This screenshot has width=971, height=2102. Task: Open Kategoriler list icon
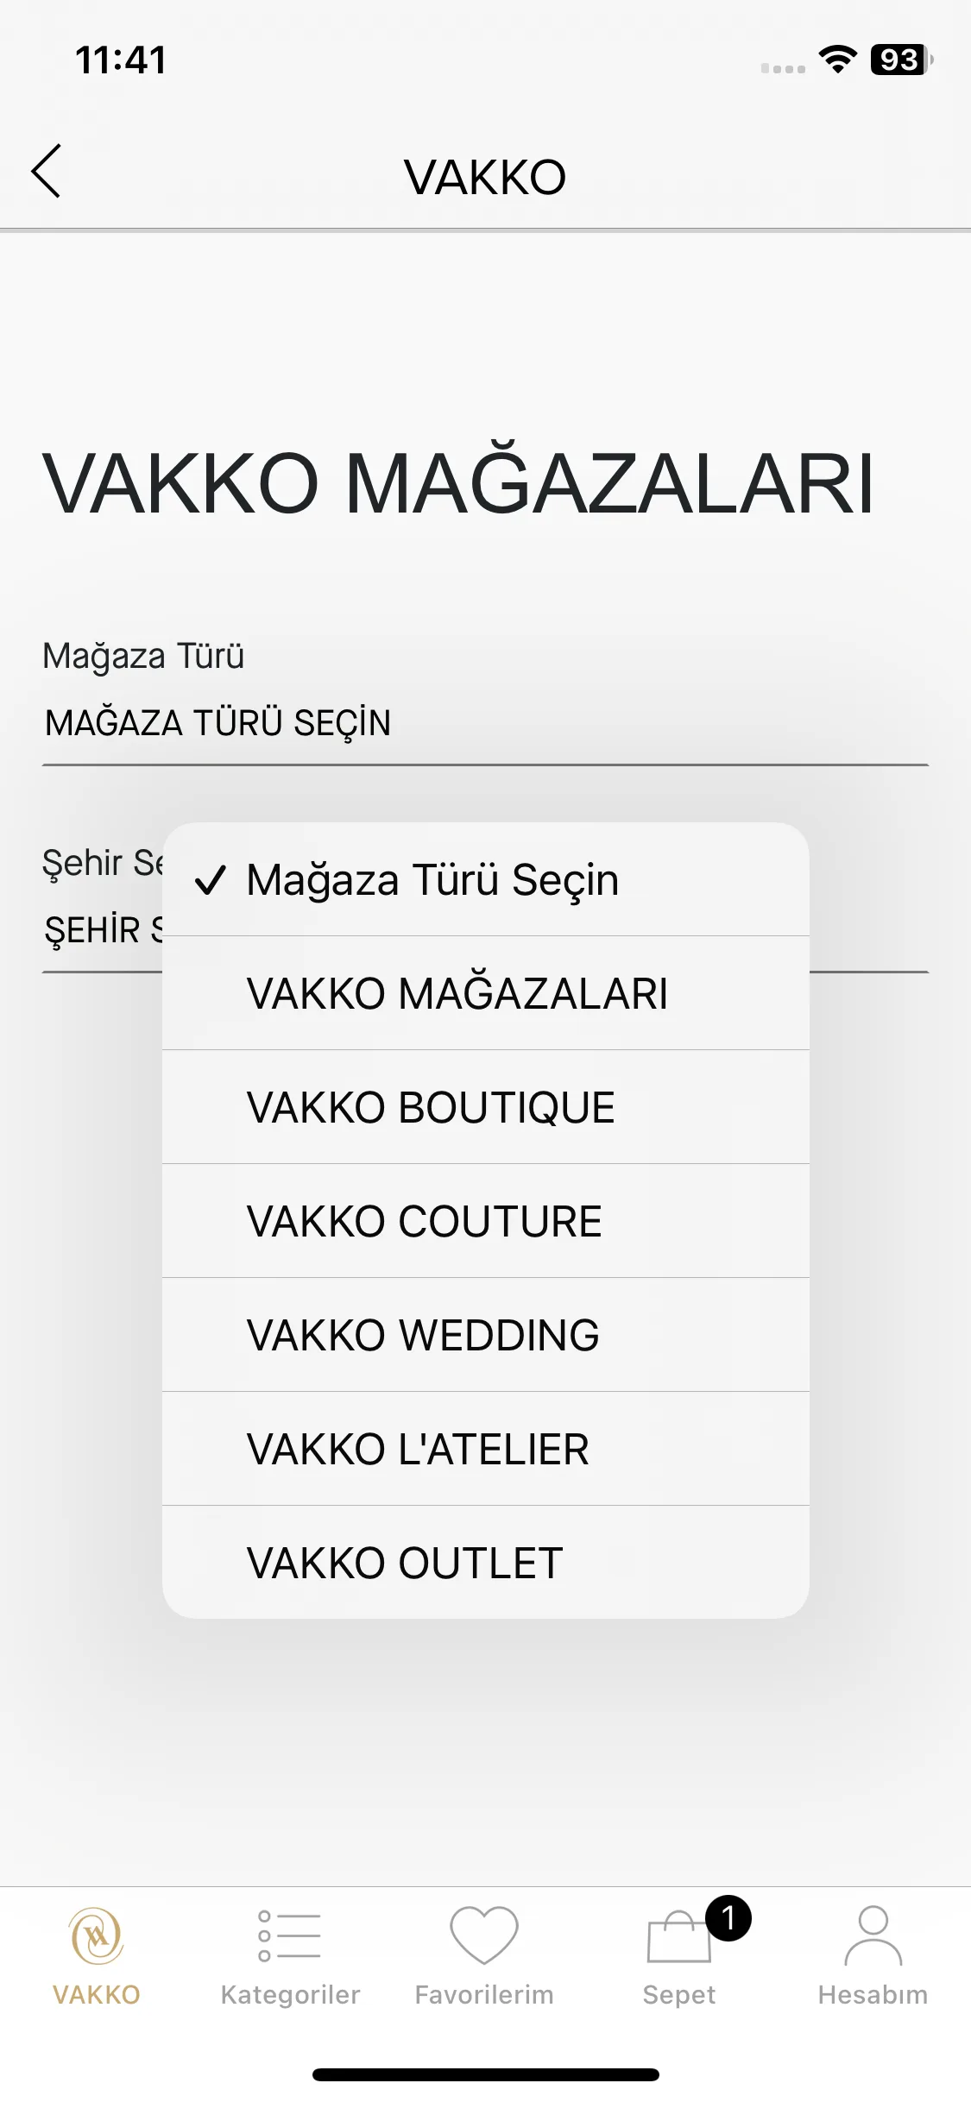290,1935
